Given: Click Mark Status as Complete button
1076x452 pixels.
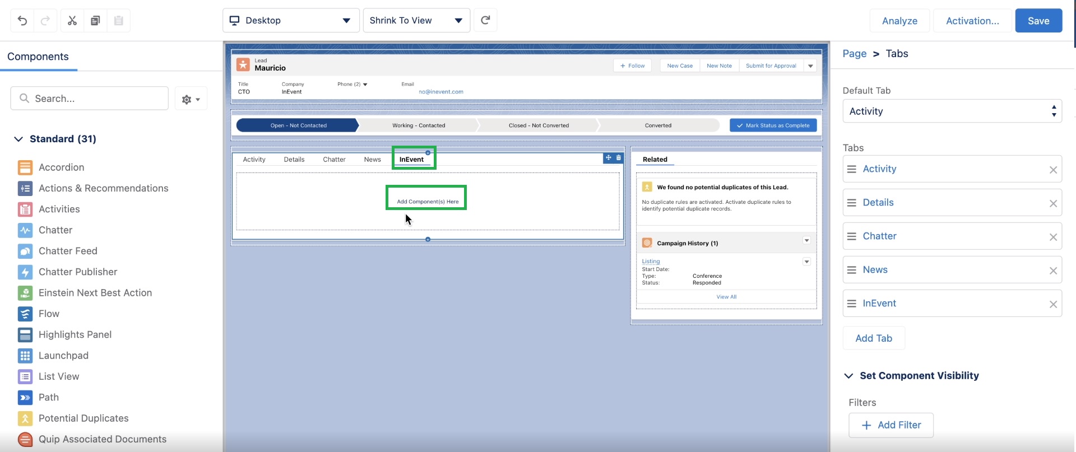Looking at the screenshot, I should point(773,125).
